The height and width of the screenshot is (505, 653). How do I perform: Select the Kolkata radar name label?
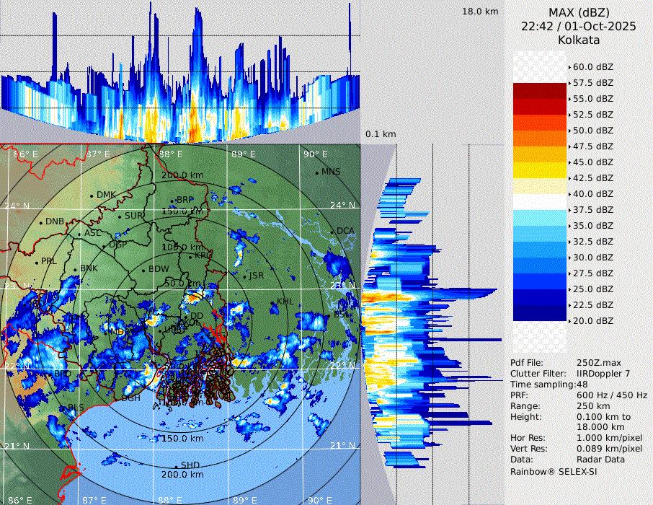[579, 40]
